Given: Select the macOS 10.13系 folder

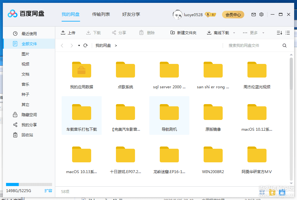Looking at the screenshot, I should [x=81, y=158].
